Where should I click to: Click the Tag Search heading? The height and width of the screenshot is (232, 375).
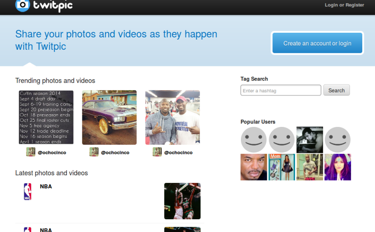coord(254,79)
